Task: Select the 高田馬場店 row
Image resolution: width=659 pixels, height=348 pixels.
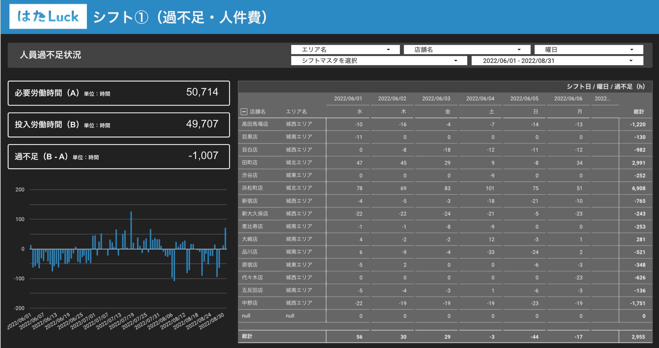Action: (x=445, y=124)
